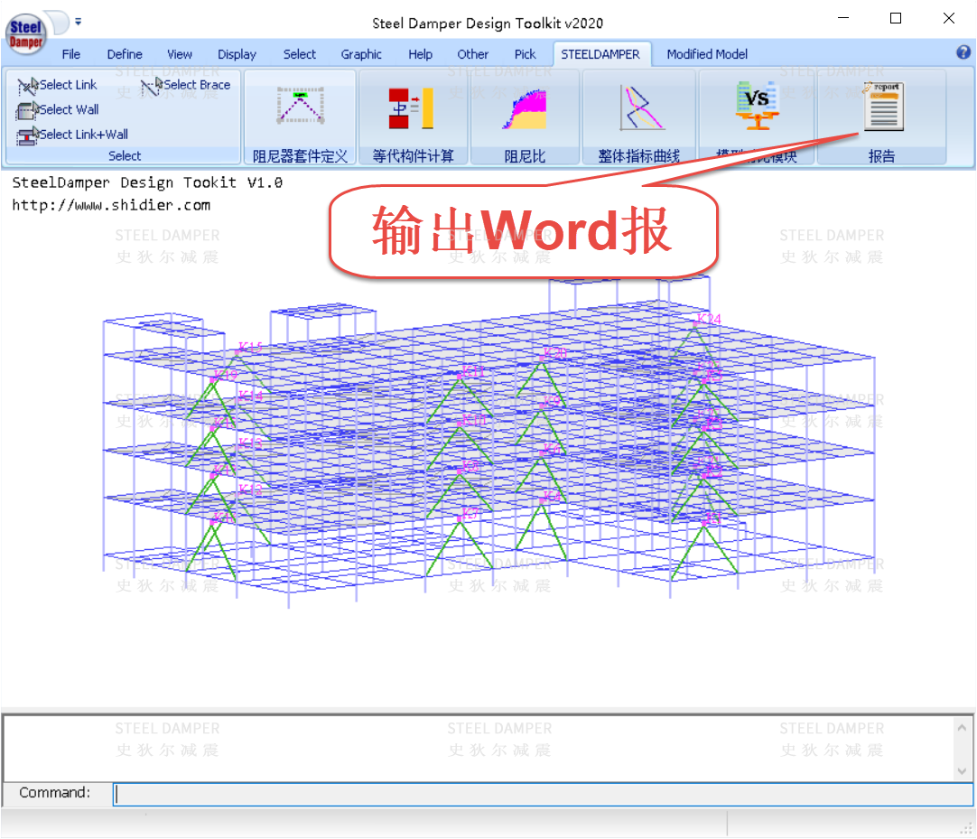The width and height of the screenshot is (977, 839).
Task: Click the Steel Damper application logo button
Action: [x=25, y=33]
